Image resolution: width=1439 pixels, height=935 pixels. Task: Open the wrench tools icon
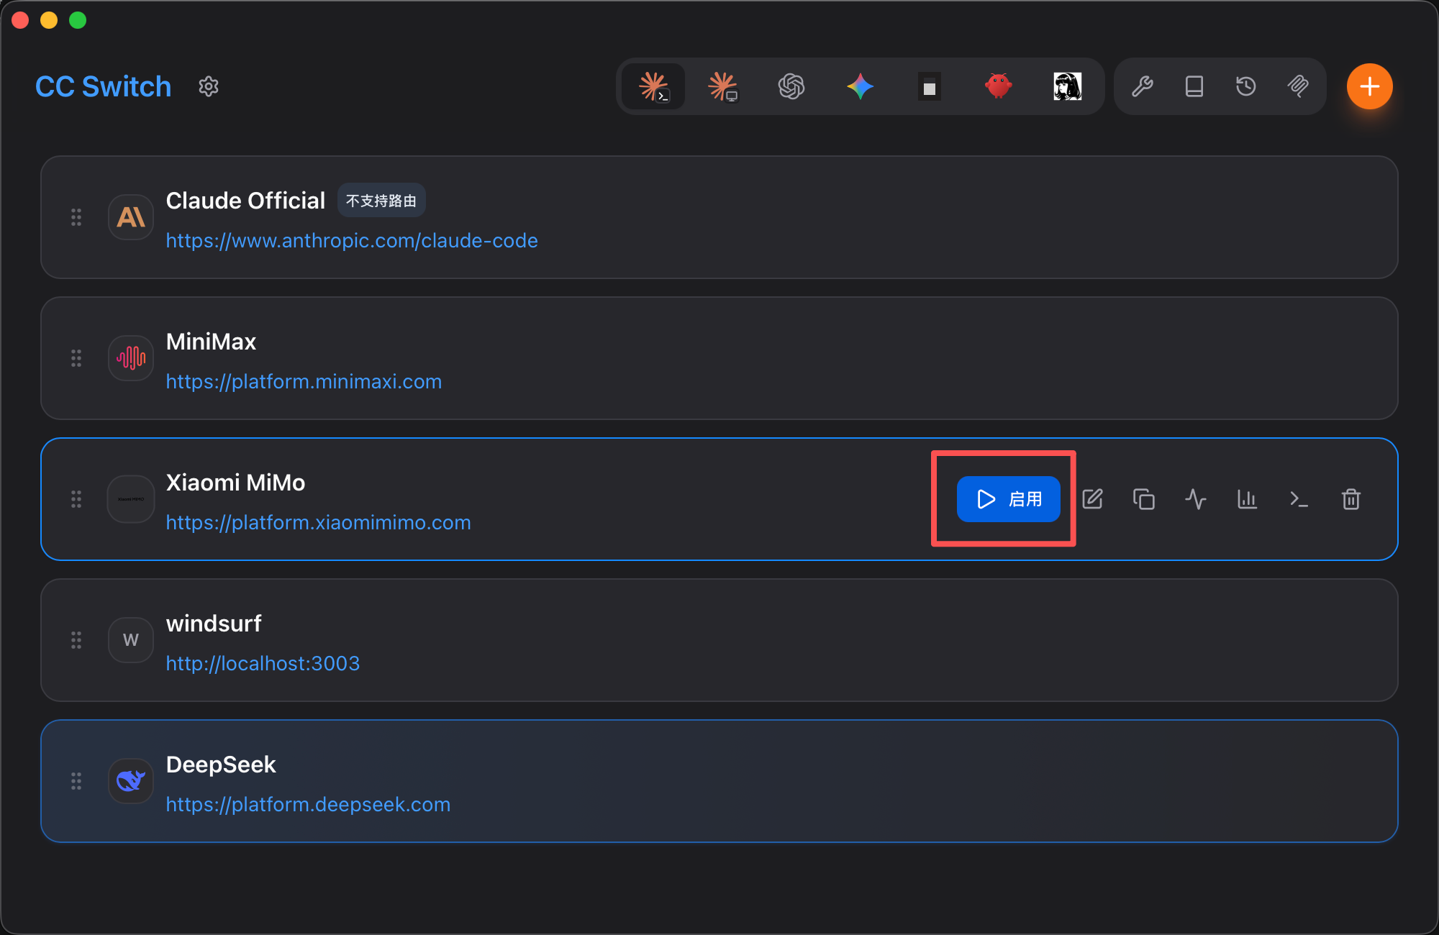point(1143,86)
